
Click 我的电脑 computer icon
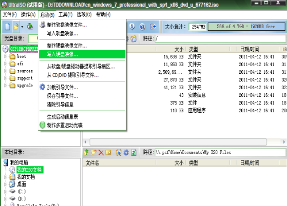pos(6,162)
